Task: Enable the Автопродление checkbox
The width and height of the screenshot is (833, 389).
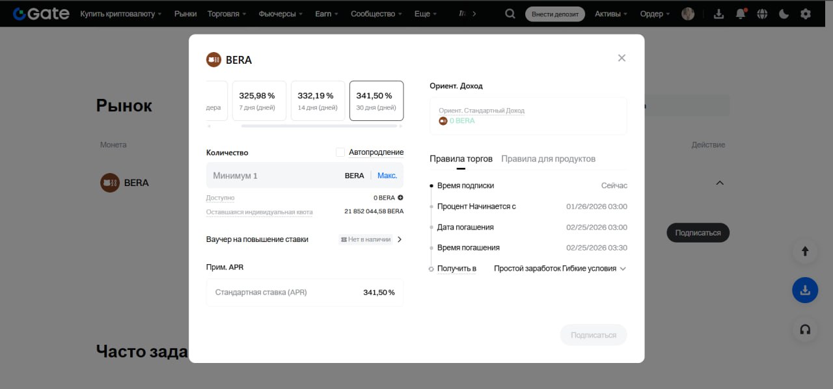Action: tap(339, 152)
